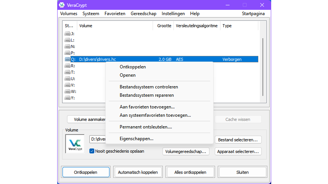Click the mounted Q: drive icon
The image size is (328, 184).
point(67,59)
